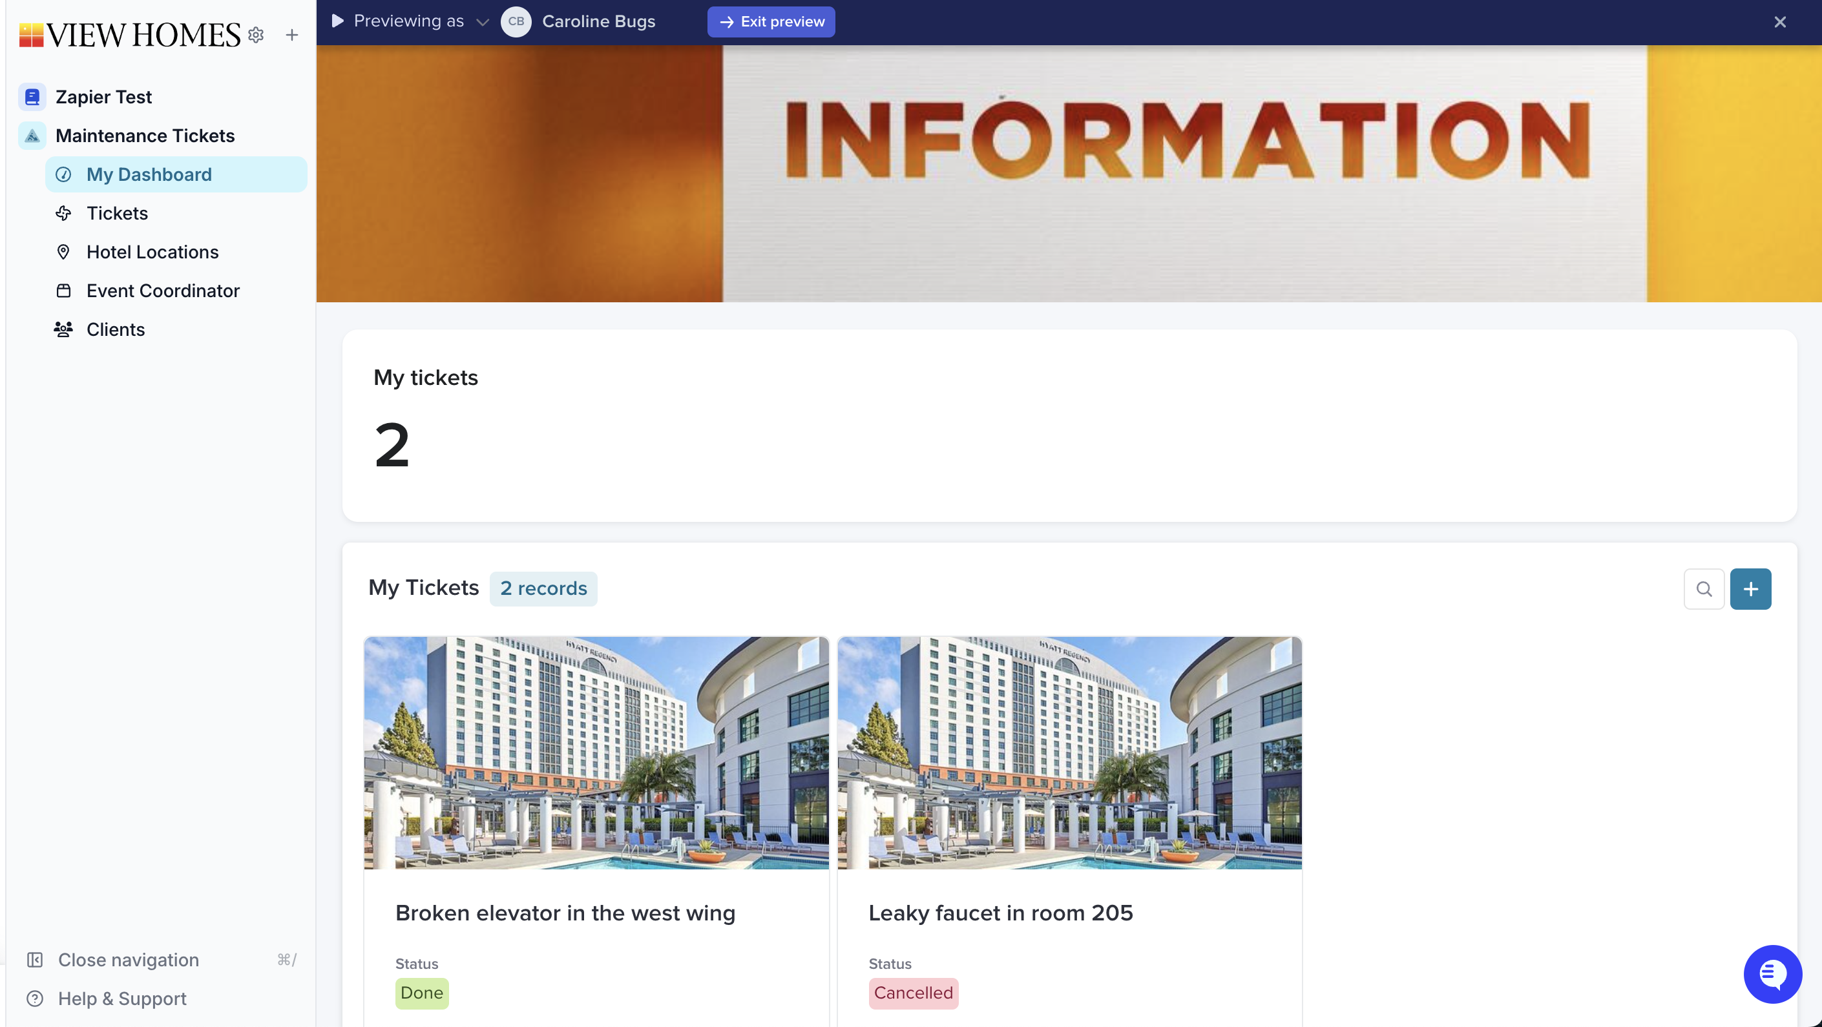Add a new ticket with the blue plus button
This screenshot has height=1027, width=1822.
point(1750,588)
